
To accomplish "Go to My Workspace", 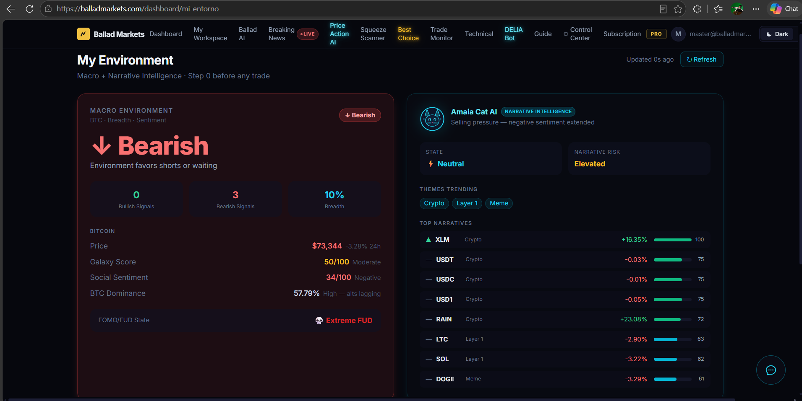I will [210, 34].
